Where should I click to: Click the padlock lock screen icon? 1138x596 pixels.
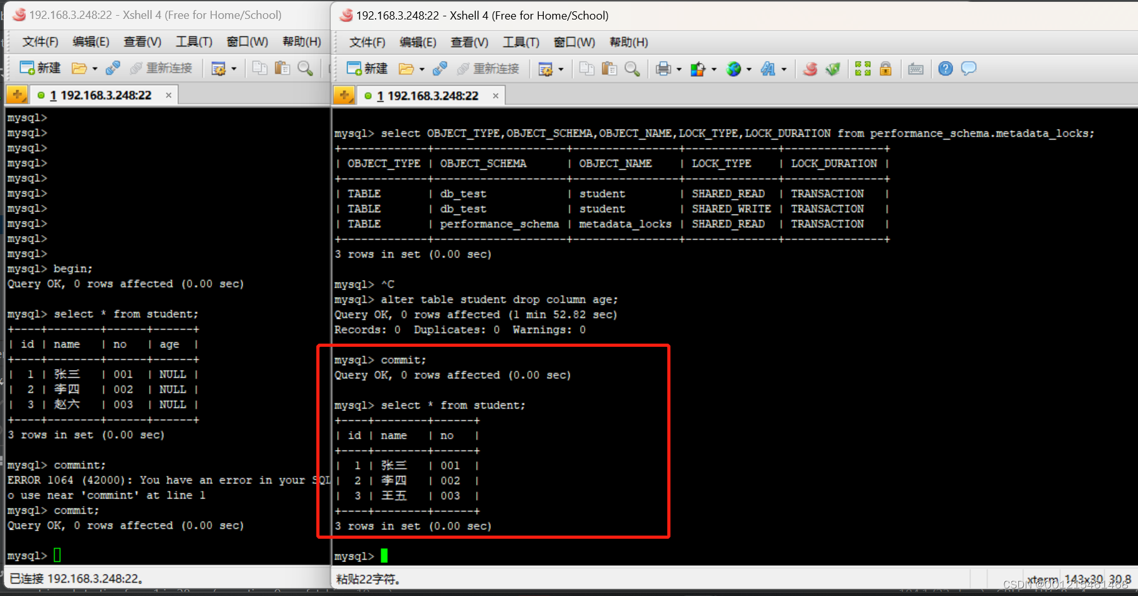[x=885, y=69]
